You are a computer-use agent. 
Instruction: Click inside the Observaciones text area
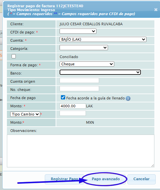(81, 151)
